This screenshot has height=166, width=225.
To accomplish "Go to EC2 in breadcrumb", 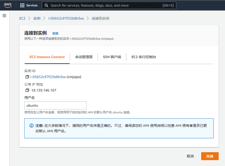I will tap(22, 18).
